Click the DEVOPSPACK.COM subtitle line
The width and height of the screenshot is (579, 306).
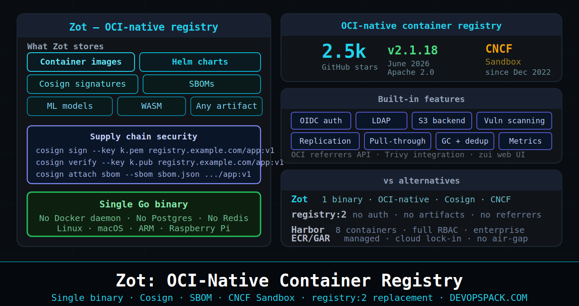pos(289,298)
